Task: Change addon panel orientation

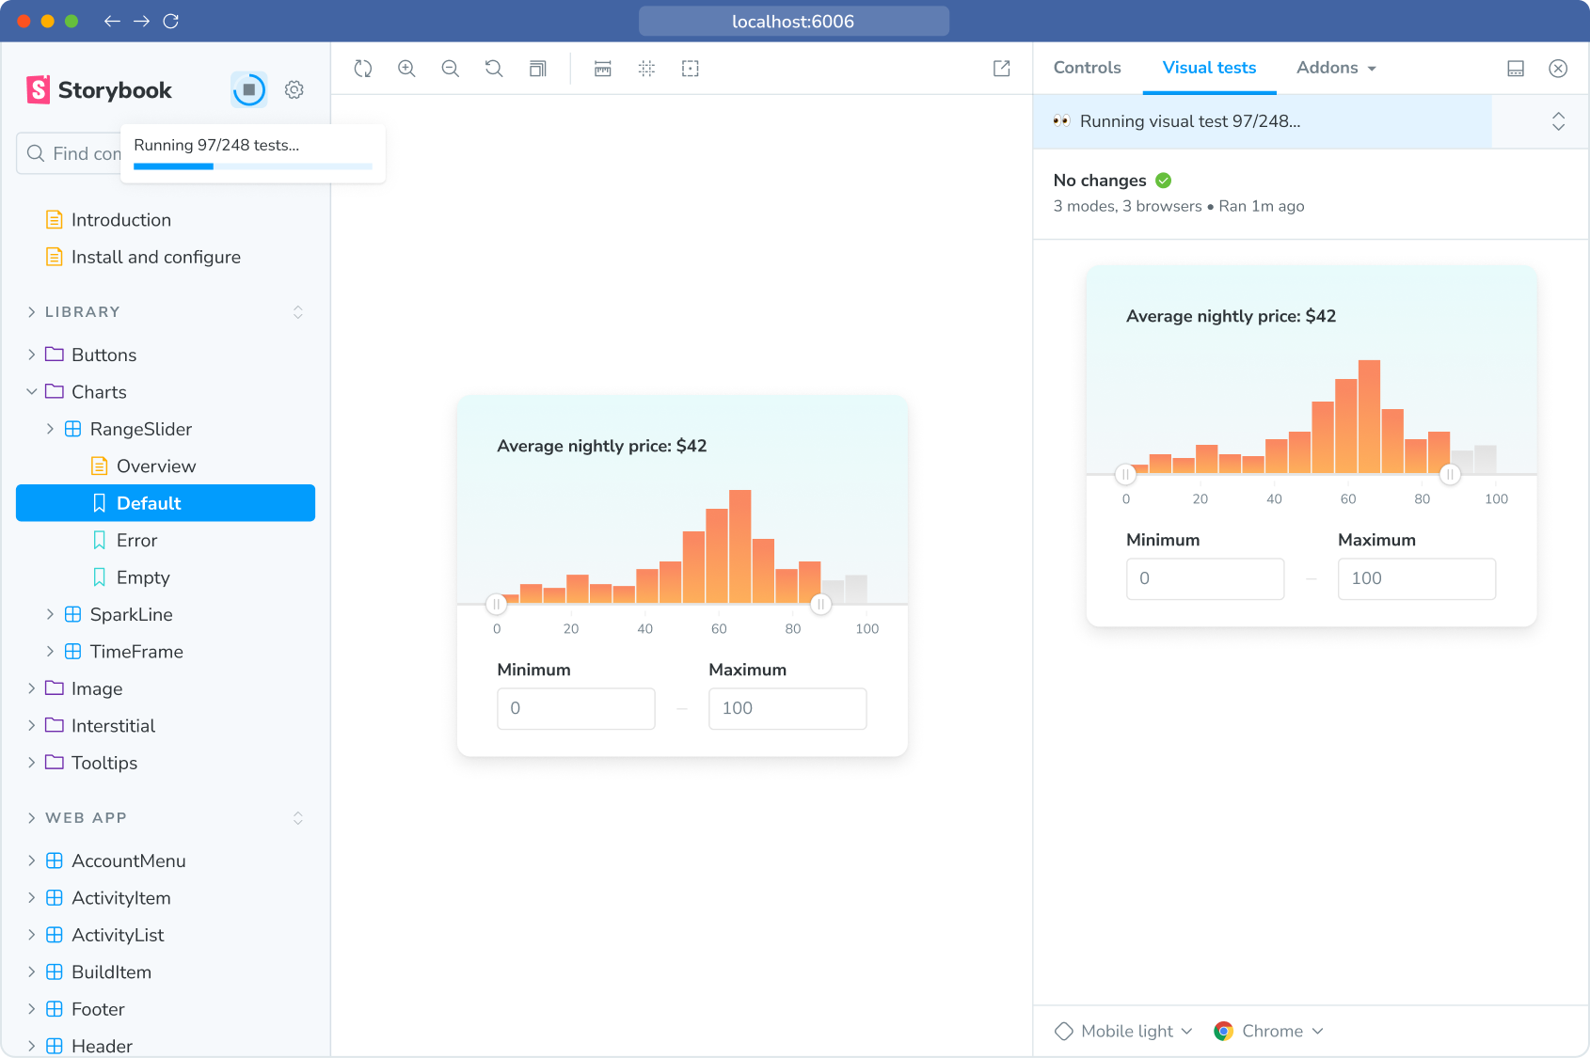Action: [1516, 69]
